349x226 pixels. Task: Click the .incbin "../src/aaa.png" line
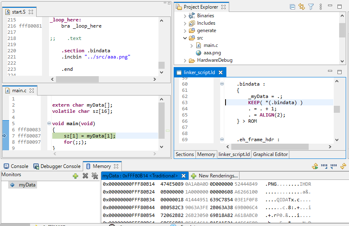96,57
